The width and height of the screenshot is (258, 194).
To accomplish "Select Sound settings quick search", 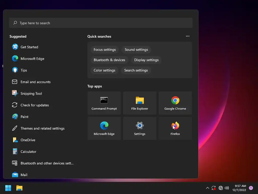I will click(x=136, y=50).
